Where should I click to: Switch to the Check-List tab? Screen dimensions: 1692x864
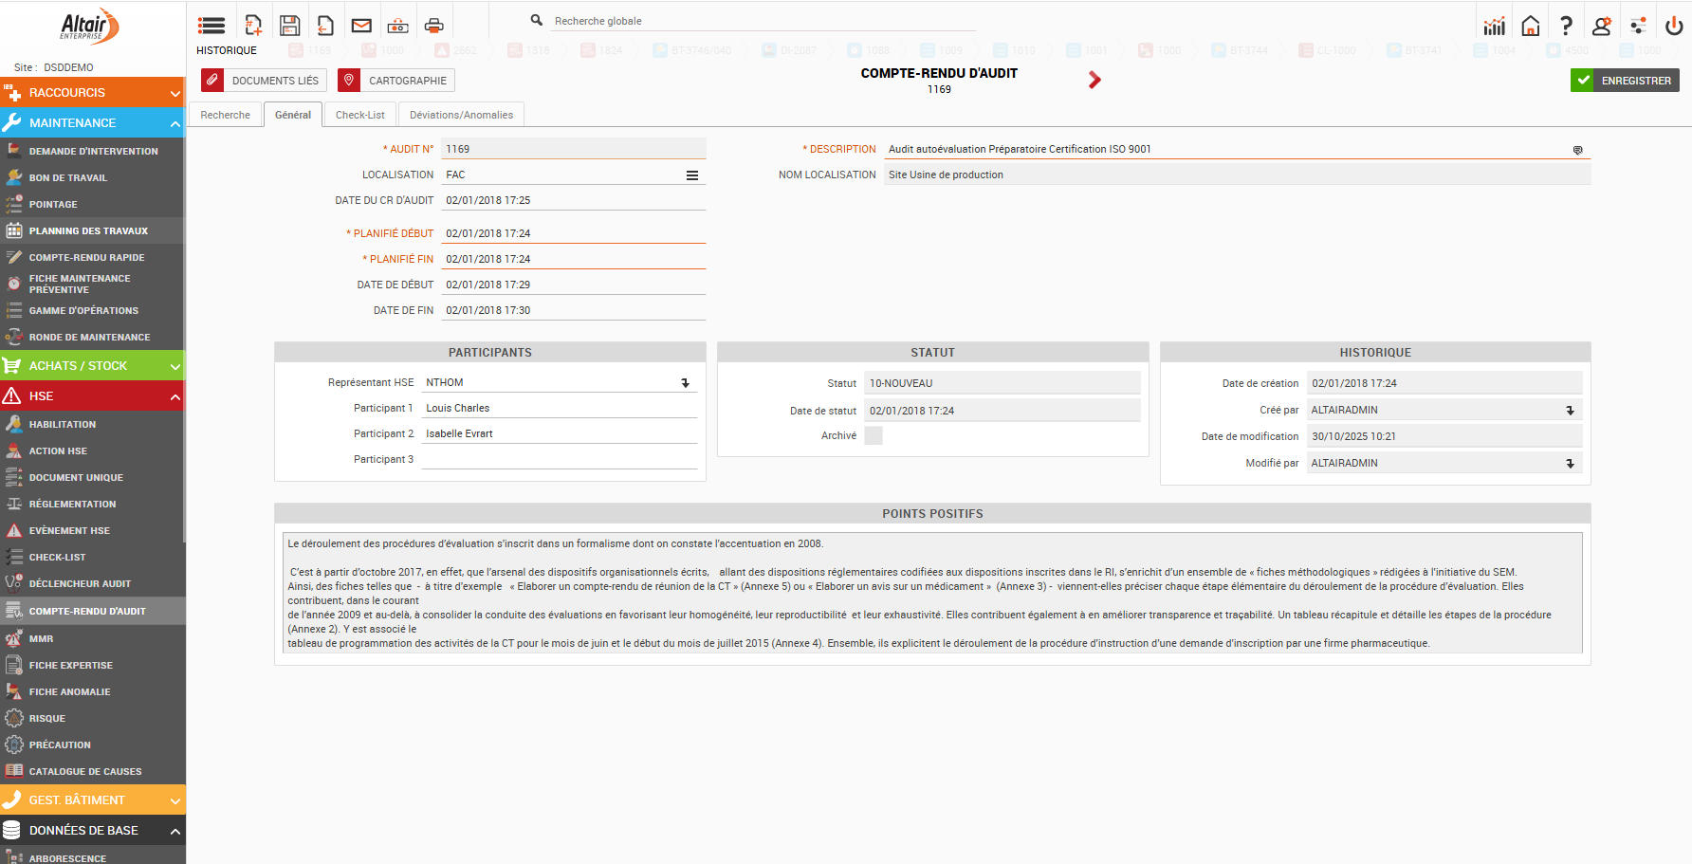pos(360,115)
